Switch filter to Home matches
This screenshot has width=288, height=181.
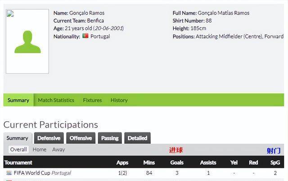tap(39, 150)
